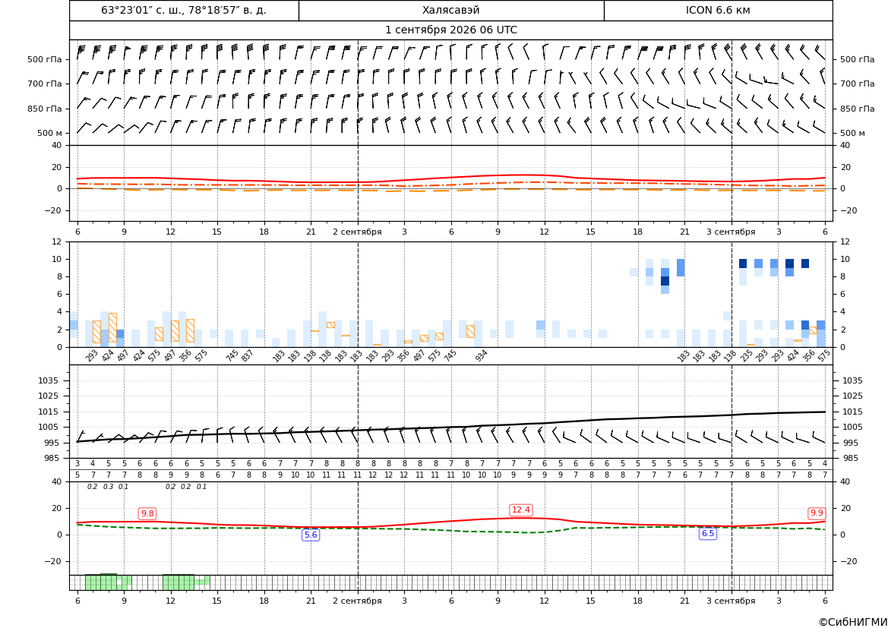Click the 1015 pressure label on right axis
The width and height of the screenshot is (888, 628).
coord(853,412)
